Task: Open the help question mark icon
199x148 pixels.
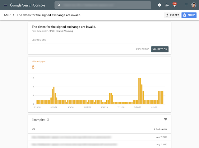Action: [160, 5]
